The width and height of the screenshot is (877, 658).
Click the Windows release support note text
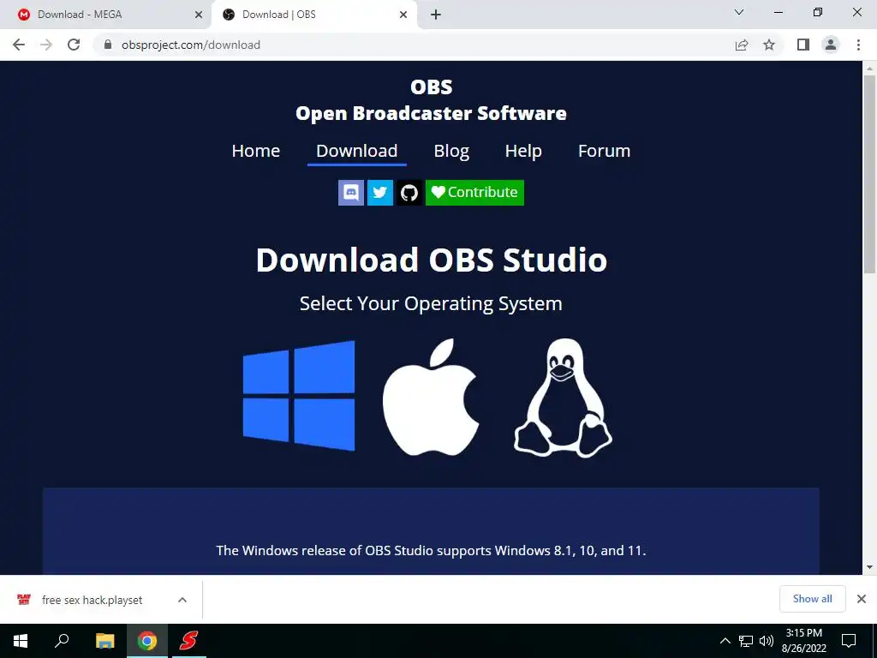tap(431, 551)
